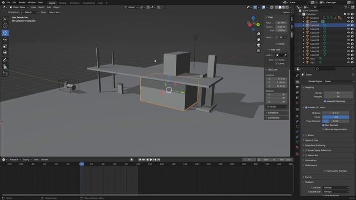Open the timeline Keying menu
The height and width of the screenshot is (200, 356).
[27, 159]
